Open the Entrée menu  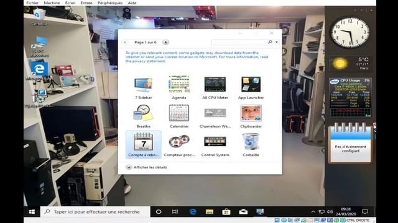tap(86, 2)
